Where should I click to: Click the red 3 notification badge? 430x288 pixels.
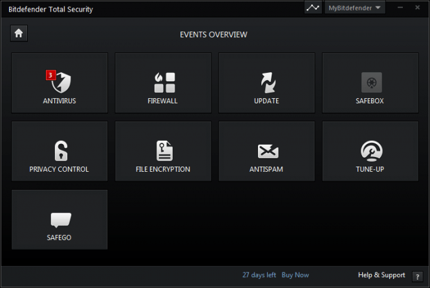click(50, 76)
